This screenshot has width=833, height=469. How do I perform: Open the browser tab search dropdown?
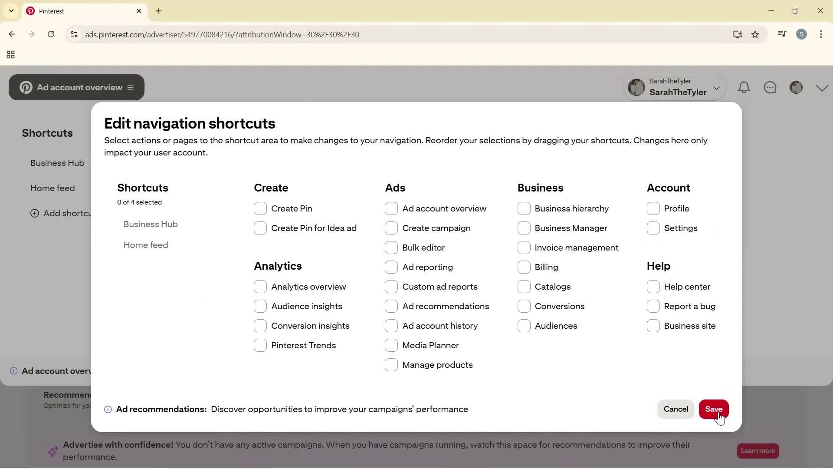point(11,11)
